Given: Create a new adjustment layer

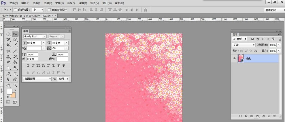Looking at the screenshot, I should [257, 116].
